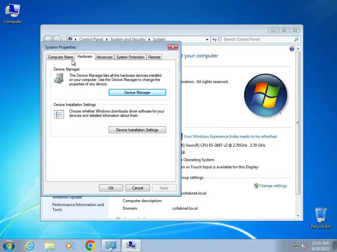Click in the Search Control Panel field
This screenshot has width=337, height=252.
(258, 39)
